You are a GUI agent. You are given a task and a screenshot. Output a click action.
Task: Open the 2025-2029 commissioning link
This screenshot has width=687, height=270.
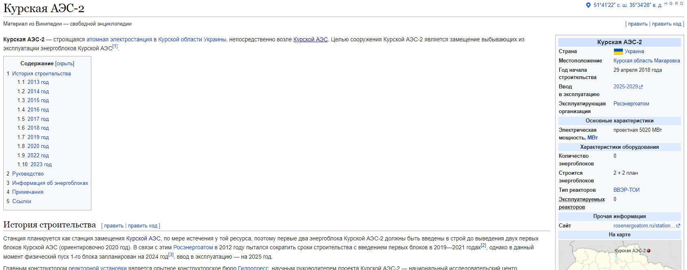click(x=626, y=87)
